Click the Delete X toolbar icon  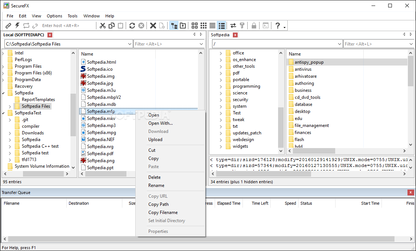[153, 26]
